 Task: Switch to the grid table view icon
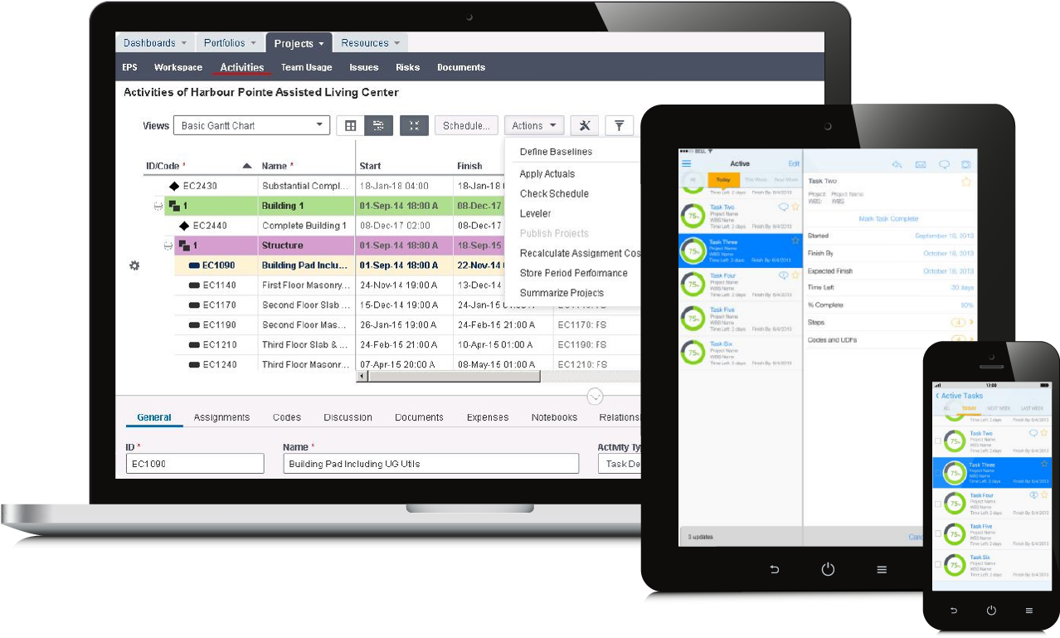point(351,125)
